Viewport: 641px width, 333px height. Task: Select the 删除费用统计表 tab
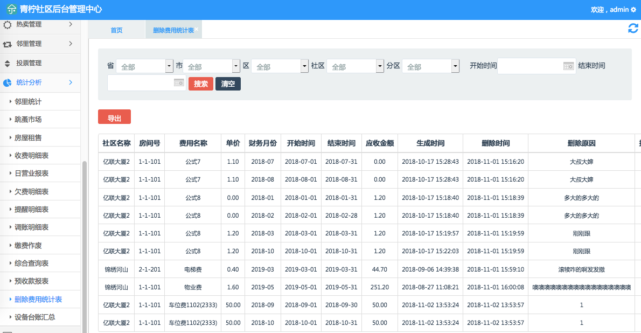pos(173,30)
